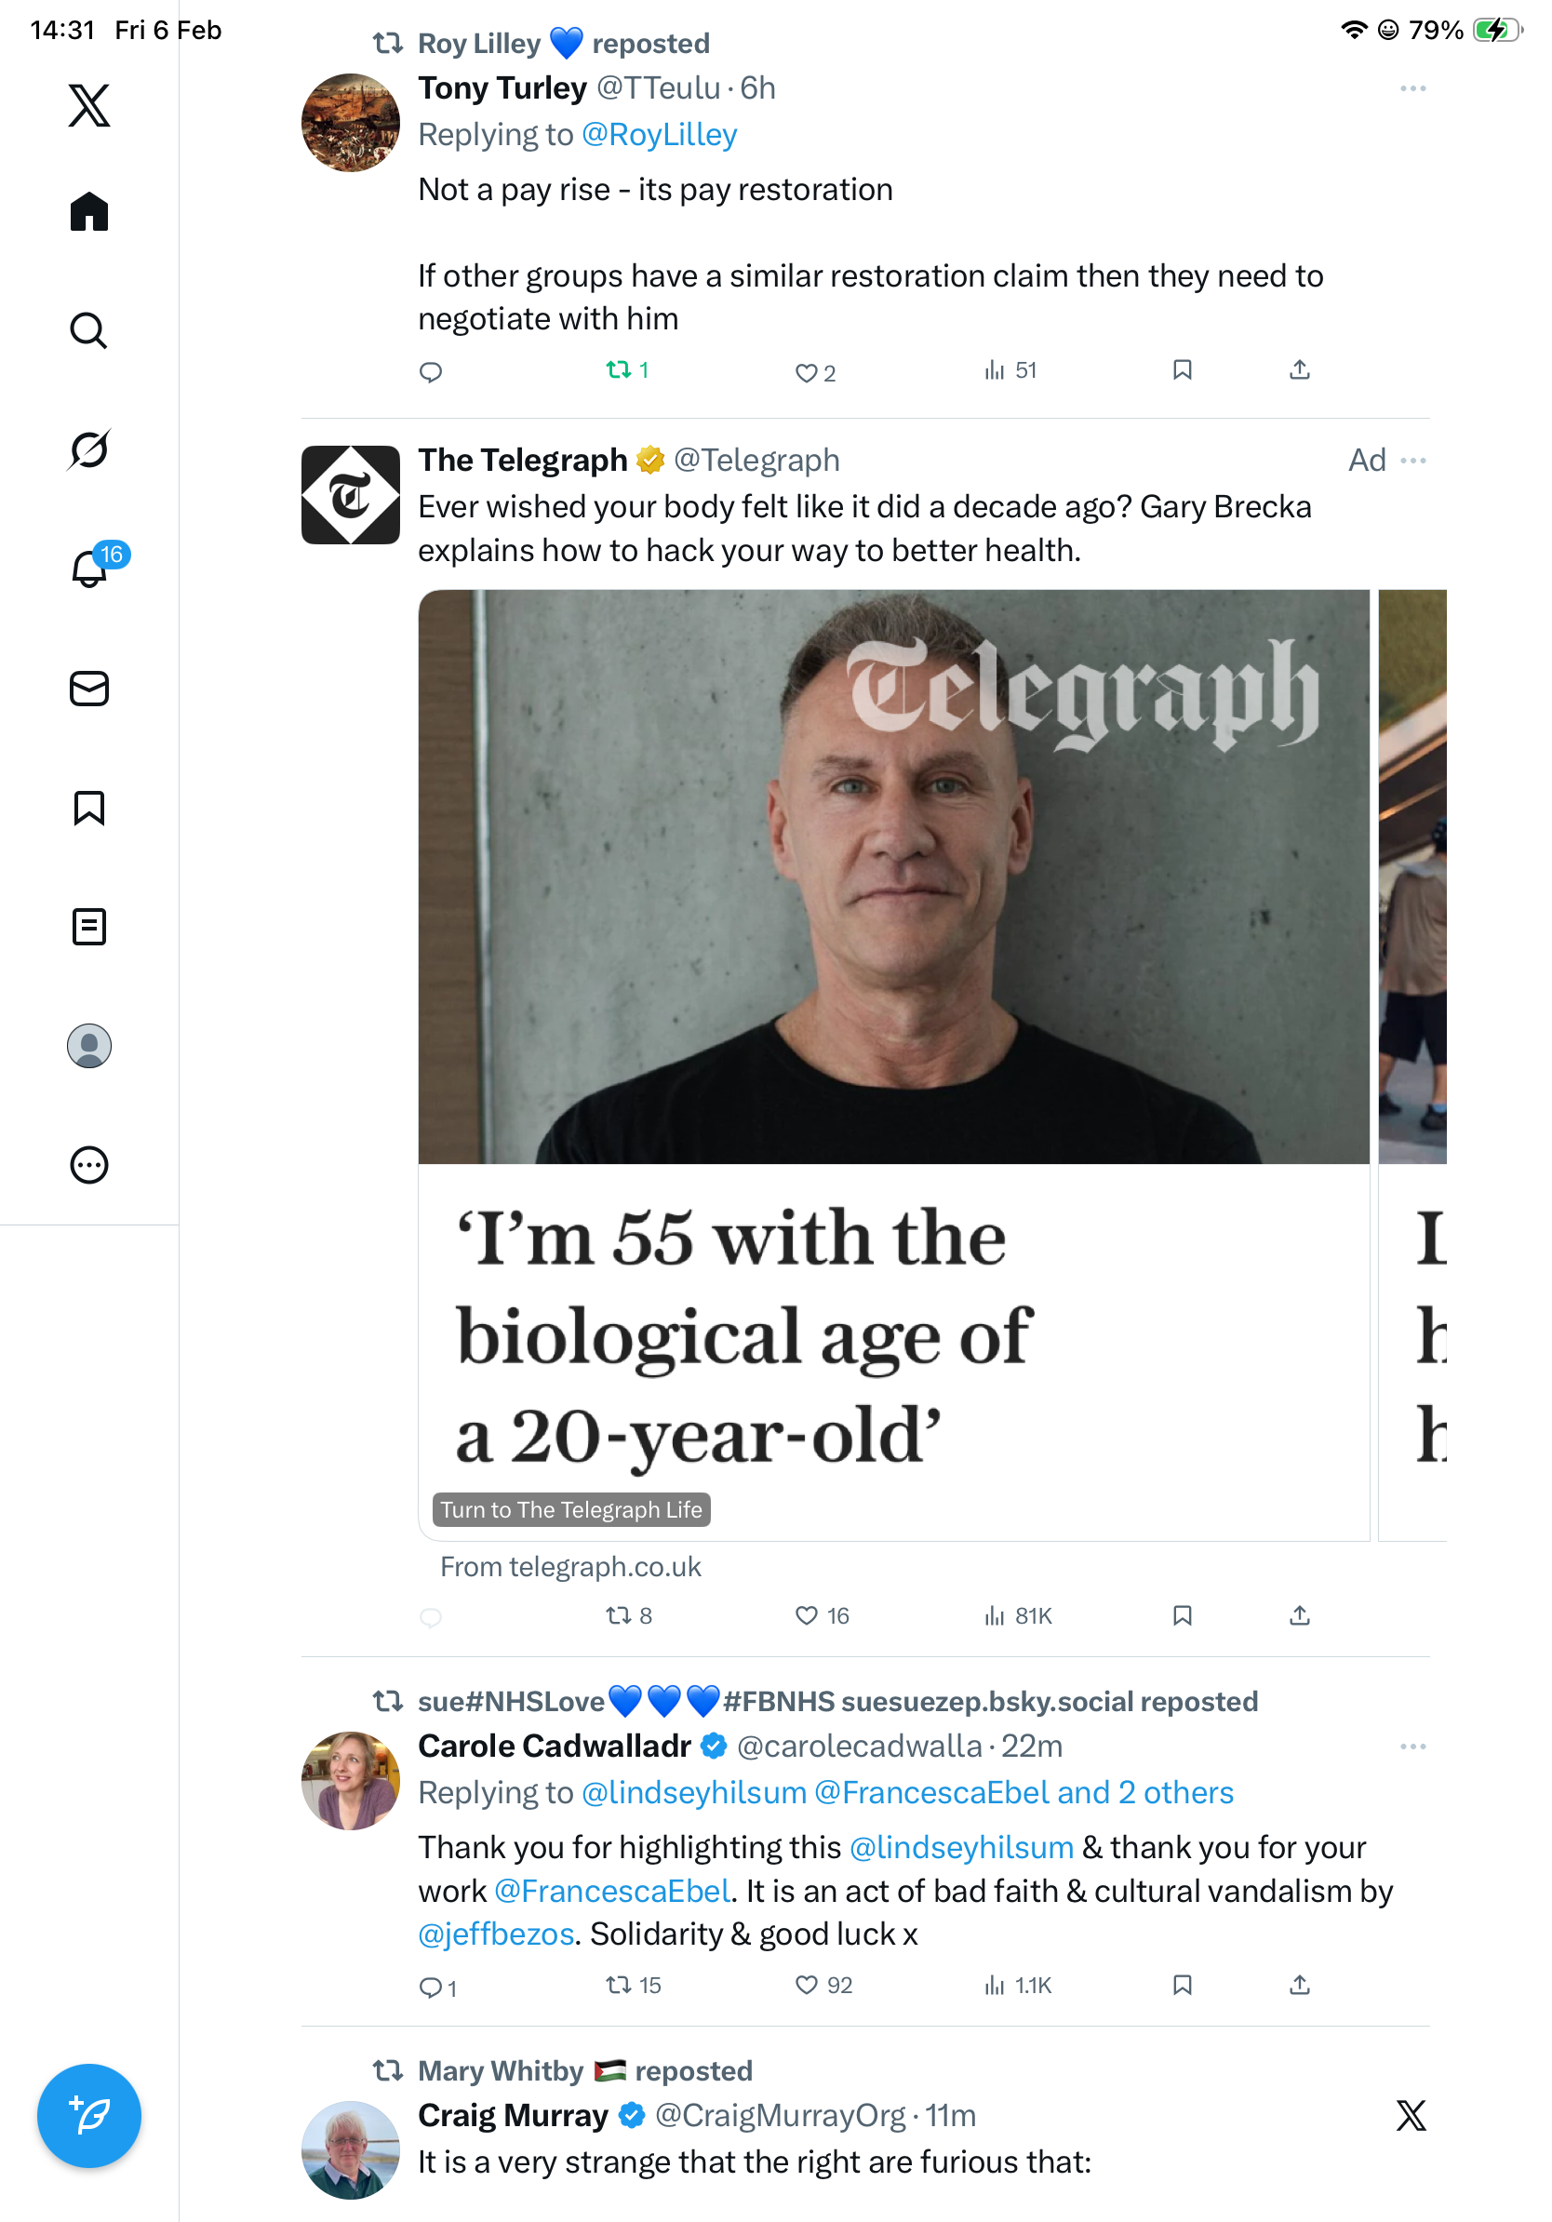Share Carole Cadwalladr's post
The image size is (1552, 2222).
click(1300, 1985)
